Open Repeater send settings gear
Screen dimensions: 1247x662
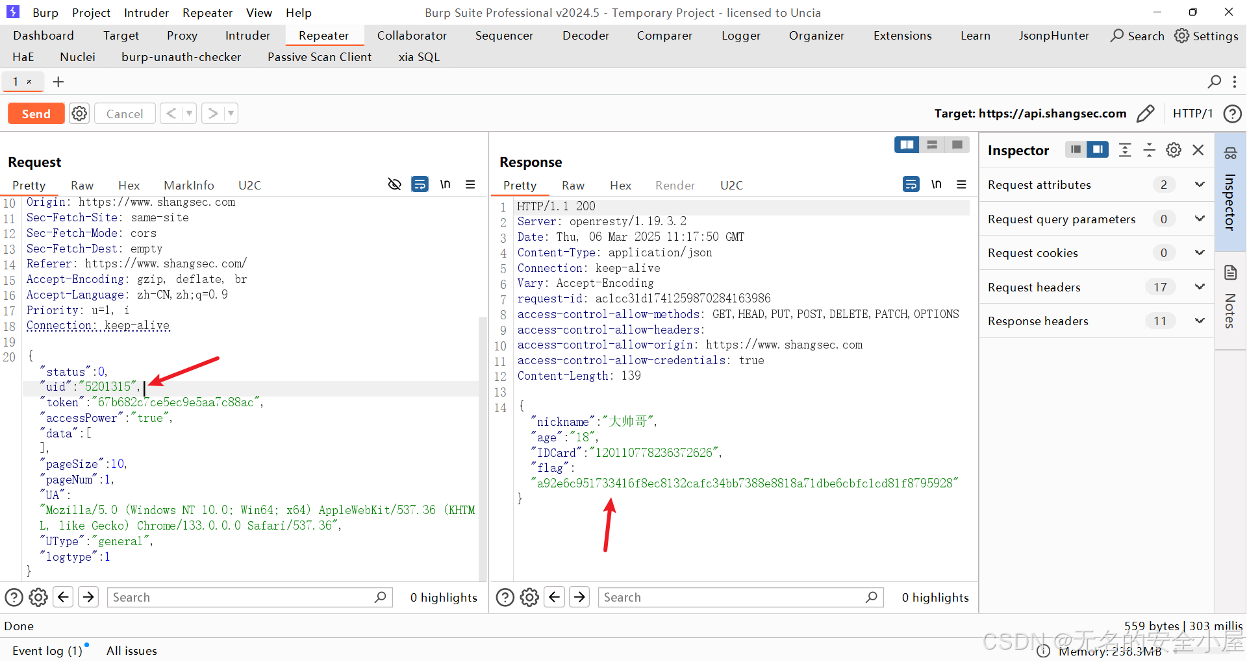point(79,114)
